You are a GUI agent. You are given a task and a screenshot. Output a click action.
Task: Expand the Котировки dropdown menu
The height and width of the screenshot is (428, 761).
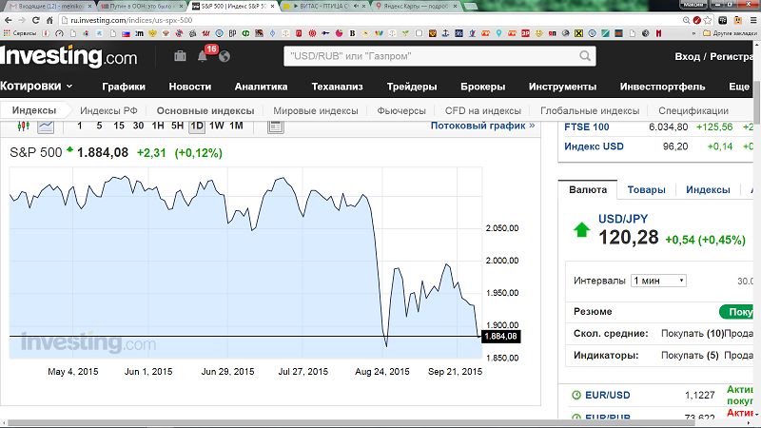(x=36, y=86)
